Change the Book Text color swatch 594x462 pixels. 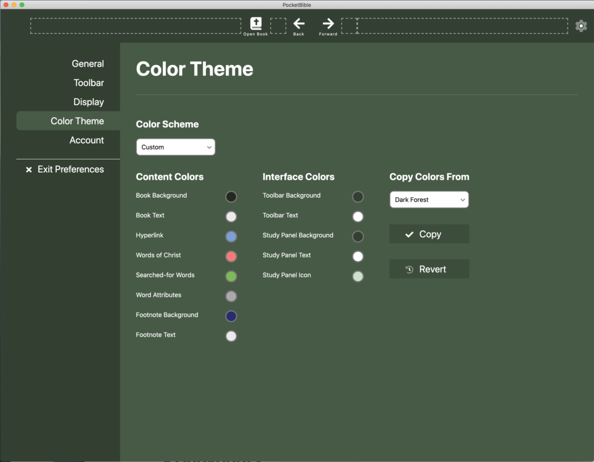(x=231, y=217)
